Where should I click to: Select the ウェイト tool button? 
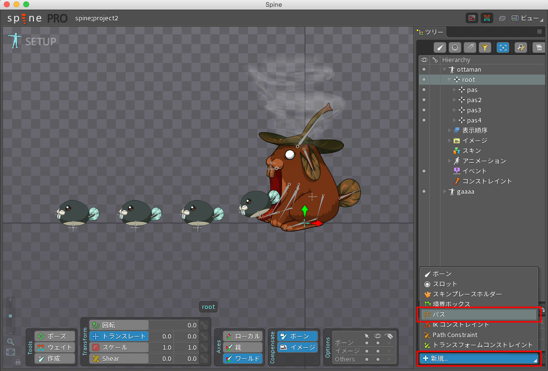[x=55, y=347]
